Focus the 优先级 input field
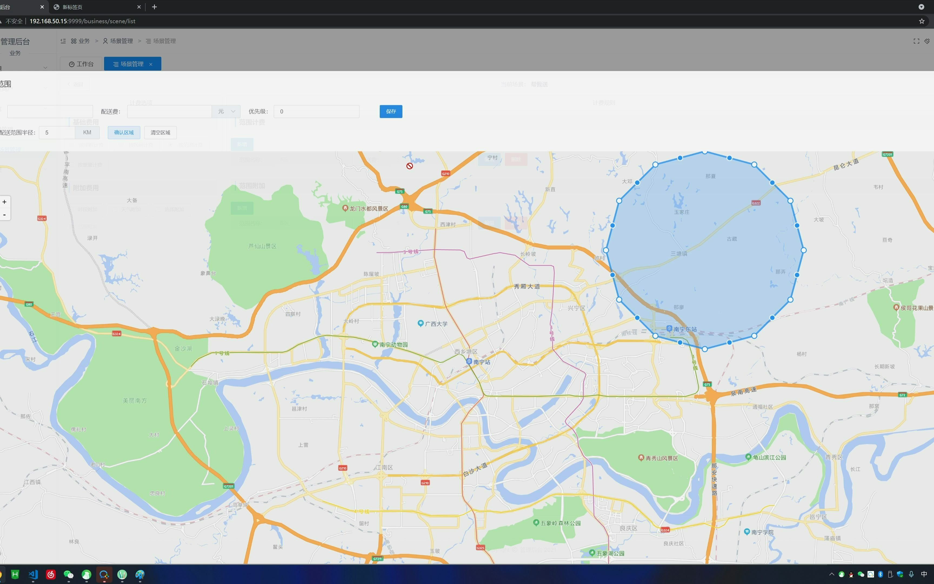This screenshot has height=584, width=934. pos(316,111)
